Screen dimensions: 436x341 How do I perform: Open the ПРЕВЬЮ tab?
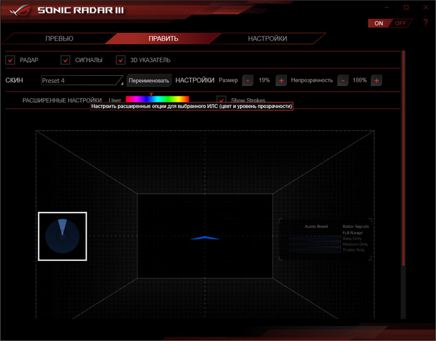[x=59, y=39]
